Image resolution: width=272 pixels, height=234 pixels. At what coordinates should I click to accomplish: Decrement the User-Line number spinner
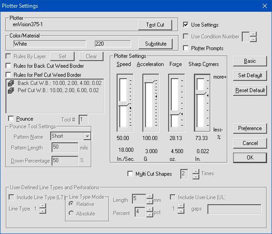tap(181, 211)
